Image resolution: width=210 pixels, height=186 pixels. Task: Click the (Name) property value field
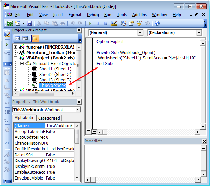coord(59,125)
